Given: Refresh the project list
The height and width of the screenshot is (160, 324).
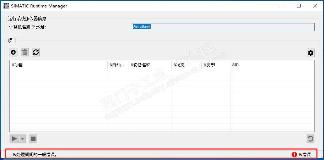Looking at the screenshot, I should pyautogui.click(x=36, y=52).
